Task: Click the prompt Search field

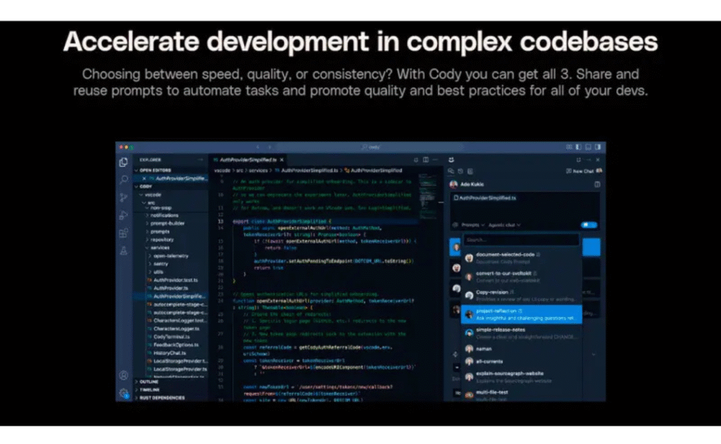Action: click(x=521, y=239)
